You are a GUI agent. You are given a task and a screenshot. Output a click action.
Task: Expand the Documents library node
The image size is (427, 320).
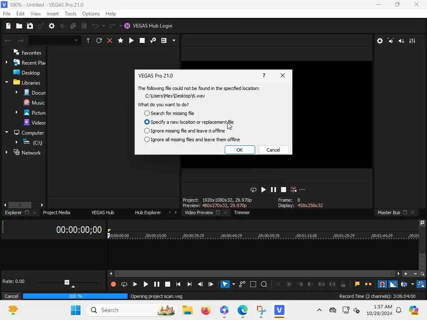click(17, 92)
